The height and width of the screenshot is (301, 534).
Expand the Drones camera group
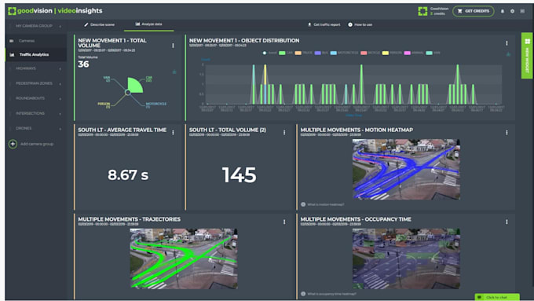click(x=36, y=129)
